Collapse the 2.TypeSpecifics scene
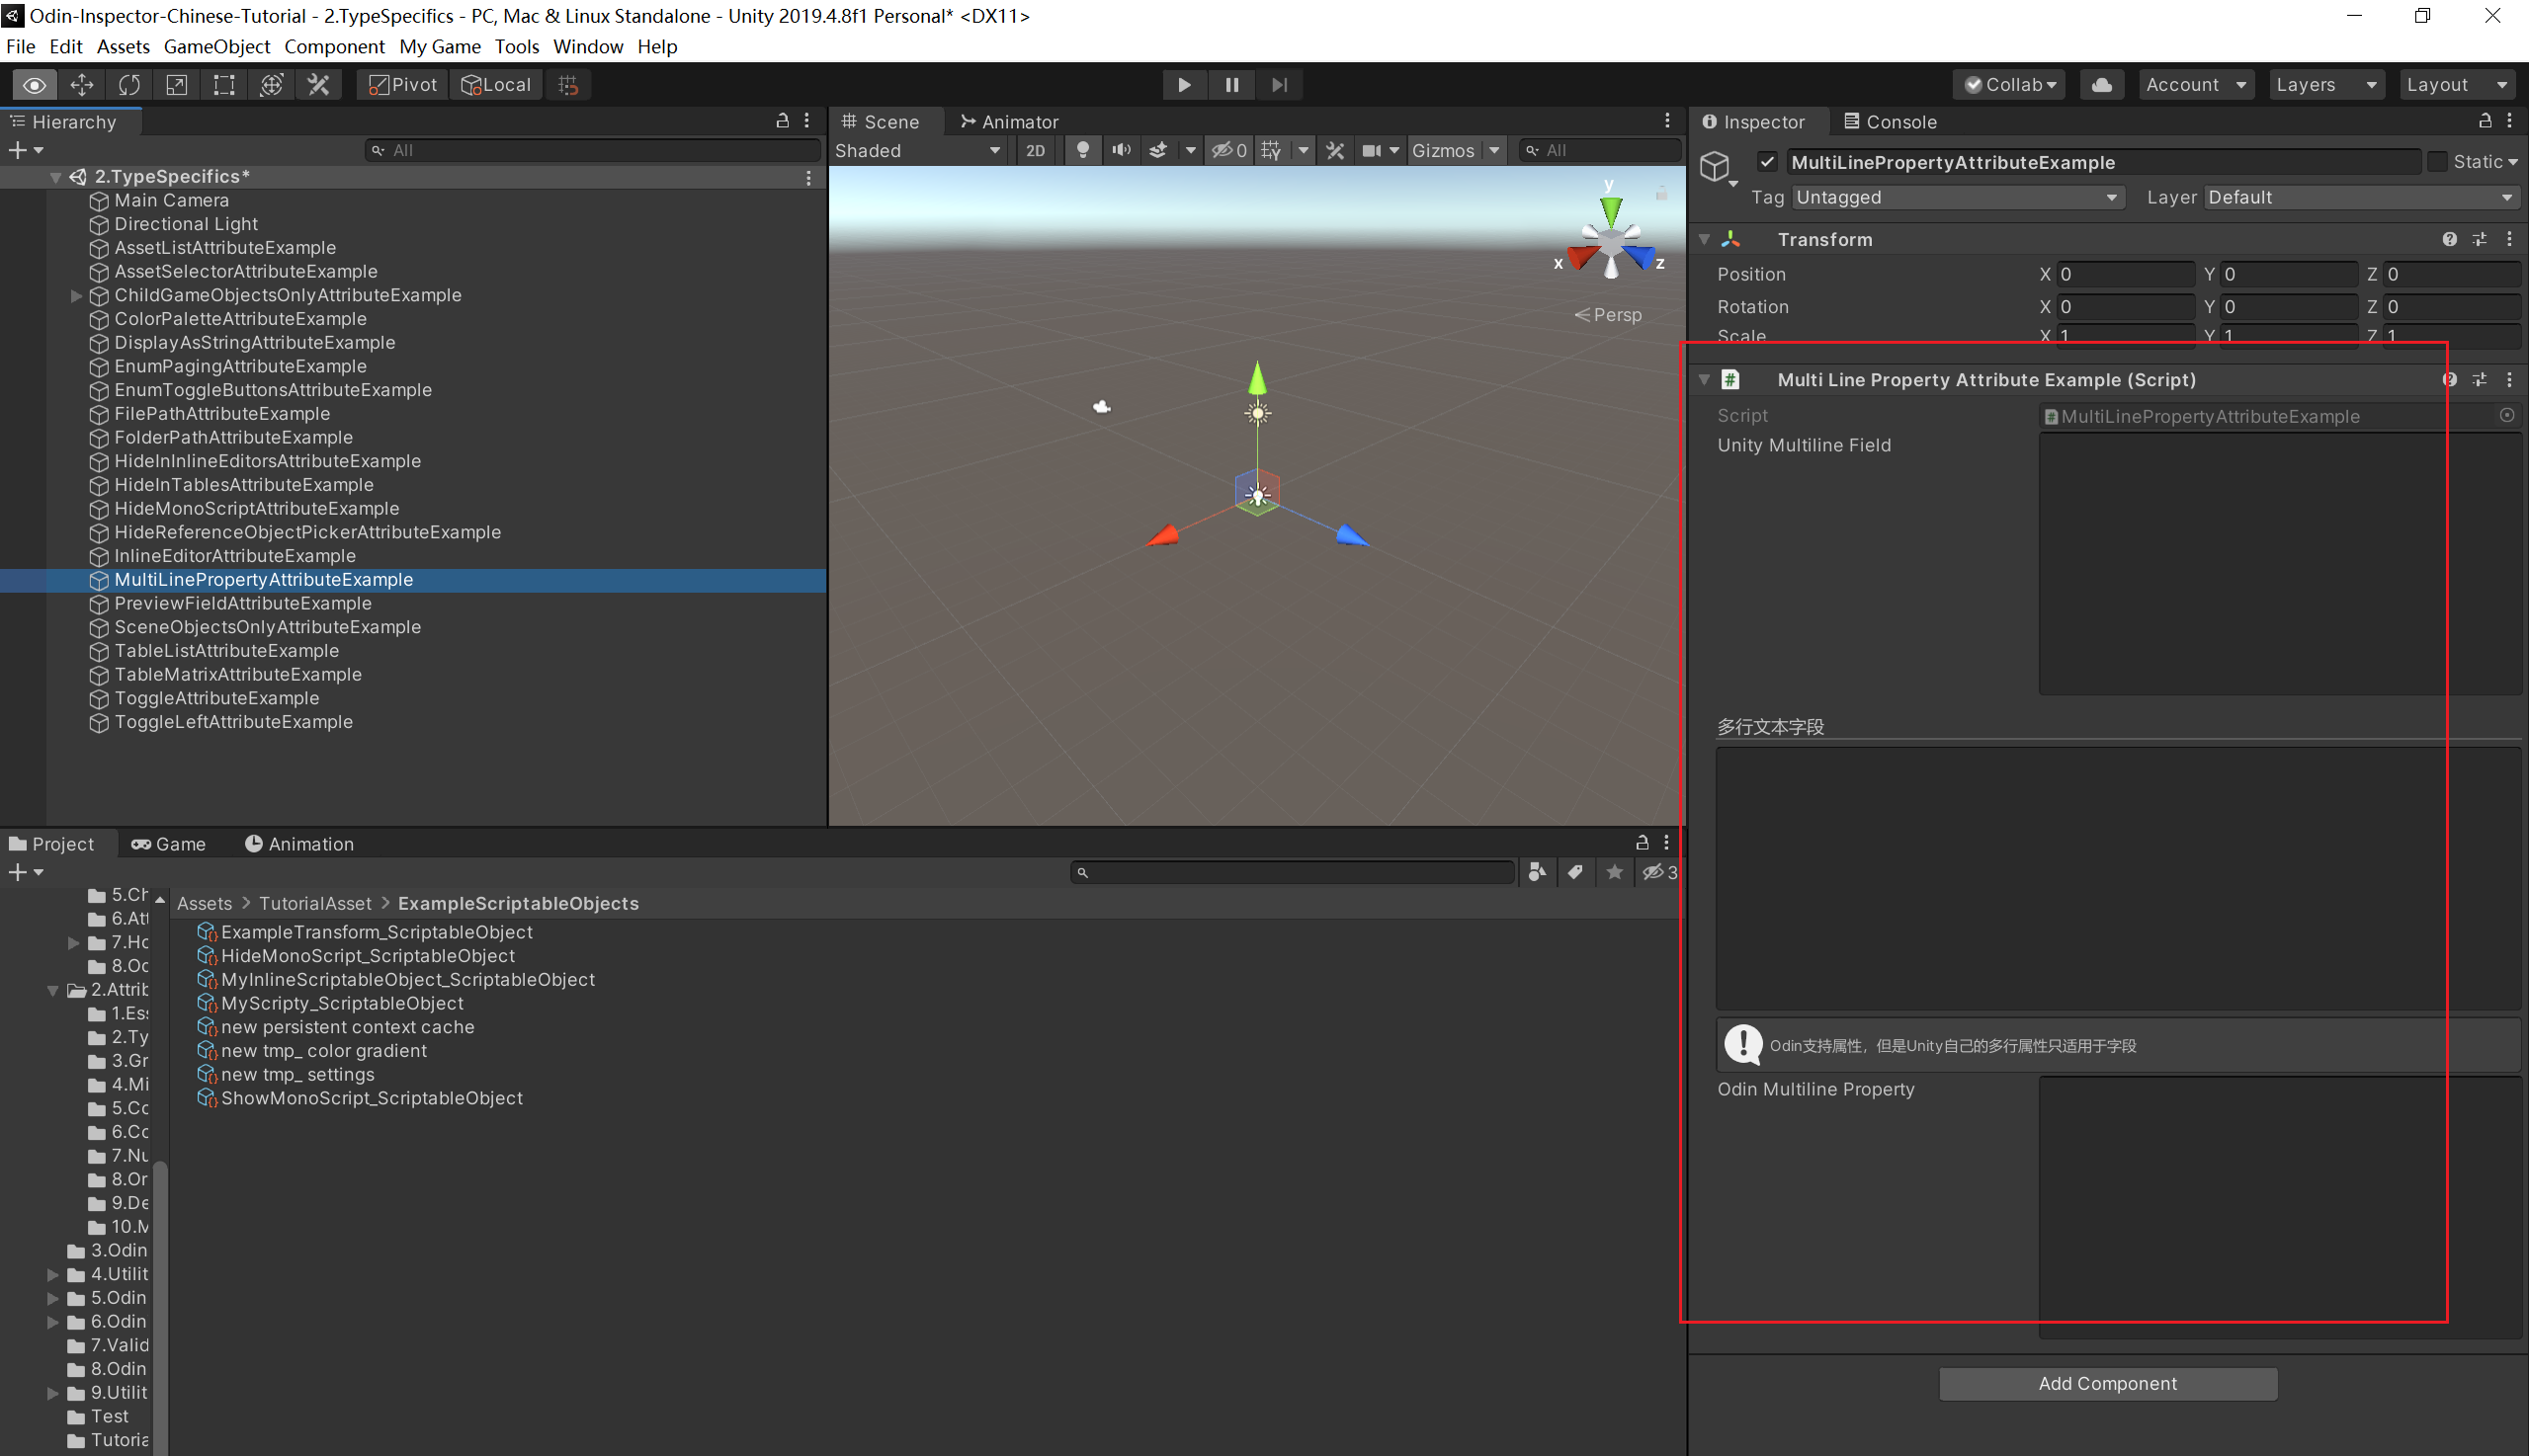2529x1456 pixels. (55, 177)
